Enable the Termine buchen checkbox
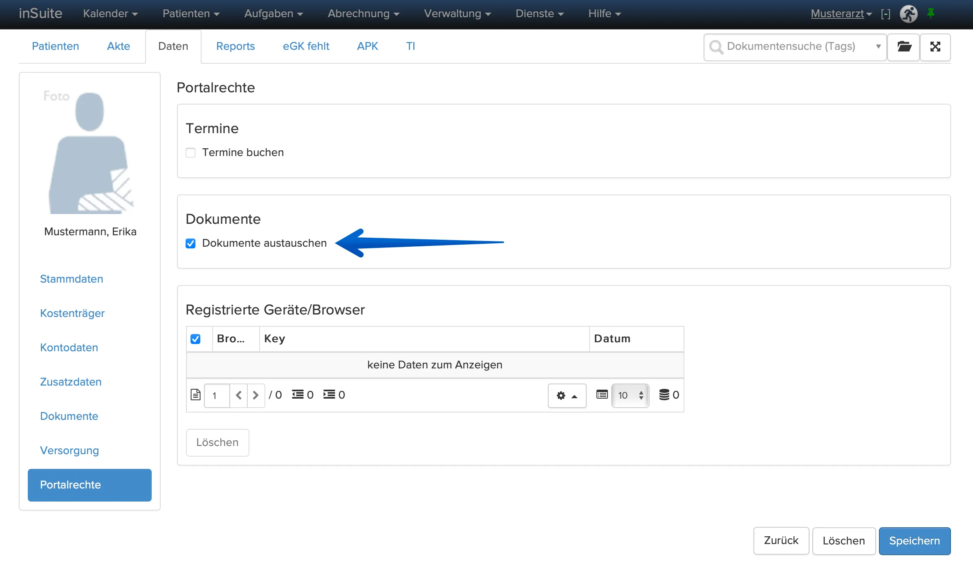The height and width of the screenshot is (562, 973). pos(191,153)
